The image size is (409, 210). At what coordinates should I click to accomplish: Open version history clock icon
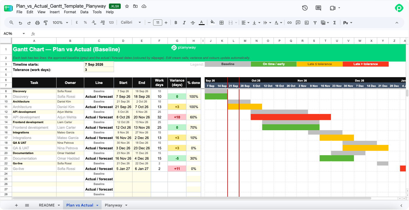click(305, 8)
